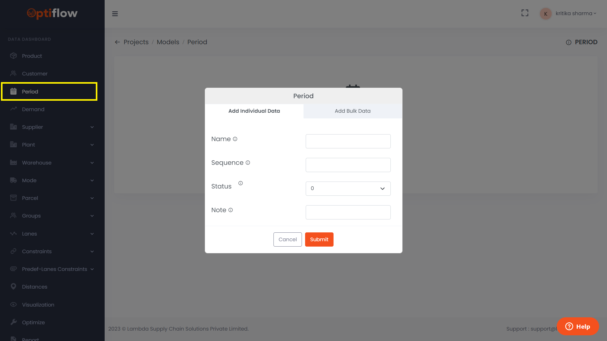Click inside the Name input field

[348, 141]
